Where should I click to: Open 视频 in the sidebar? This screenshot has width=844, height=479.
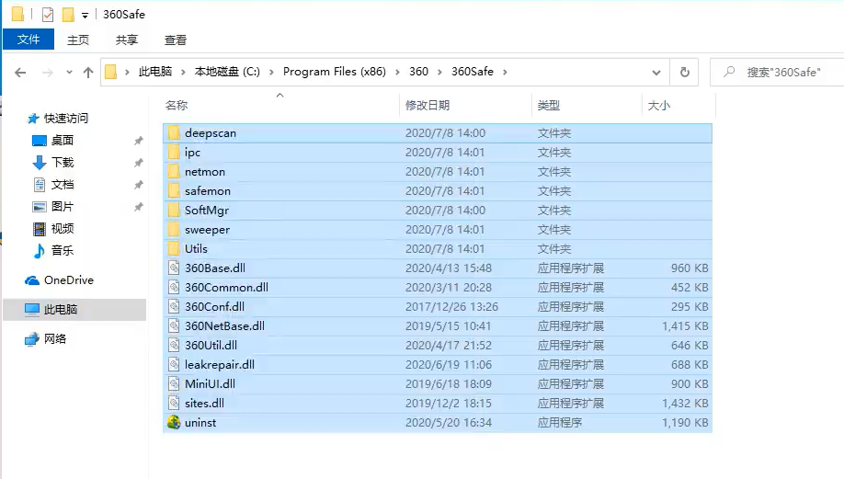tap(62, 229)
